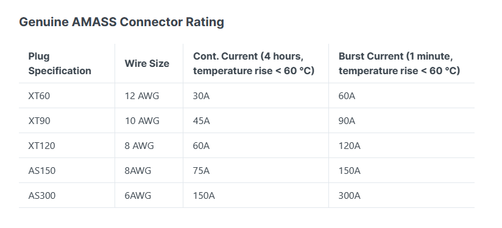The height and width of the screenshot is (228, 502).
Task: Click the Genuine AMASS Connector Rating heading
Action: tap(121, 22)
